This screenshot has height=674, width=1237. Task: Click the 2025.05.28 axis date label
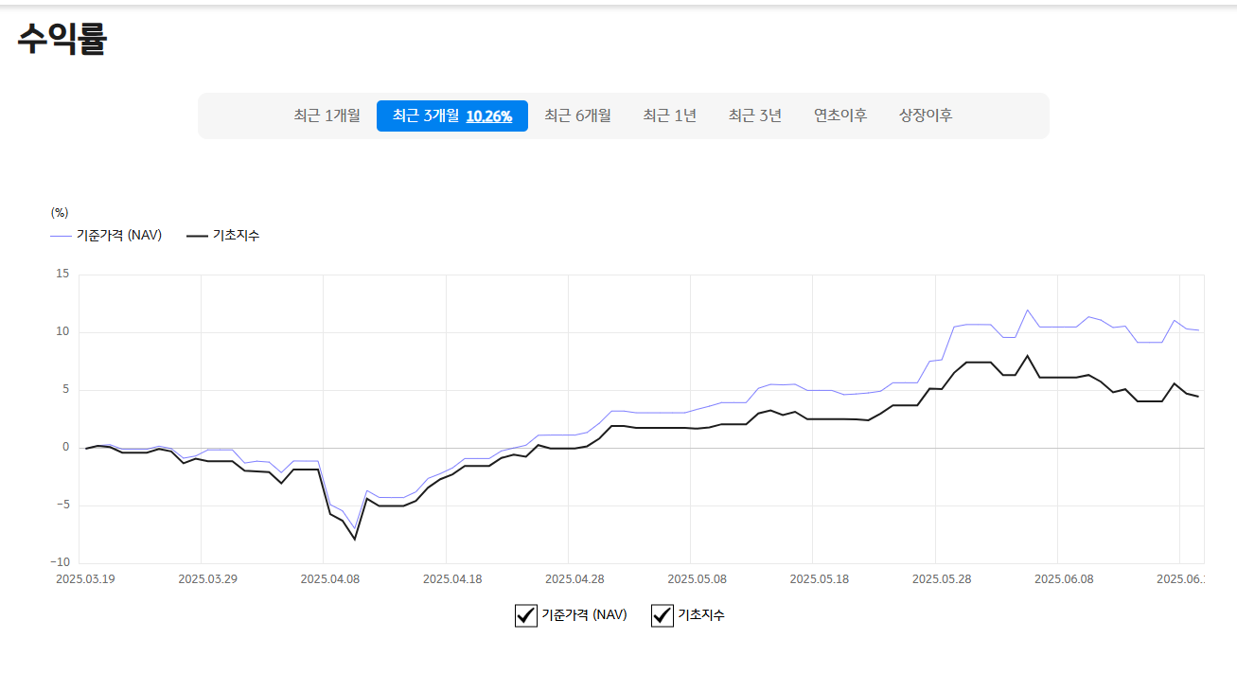tap(942, 579)
